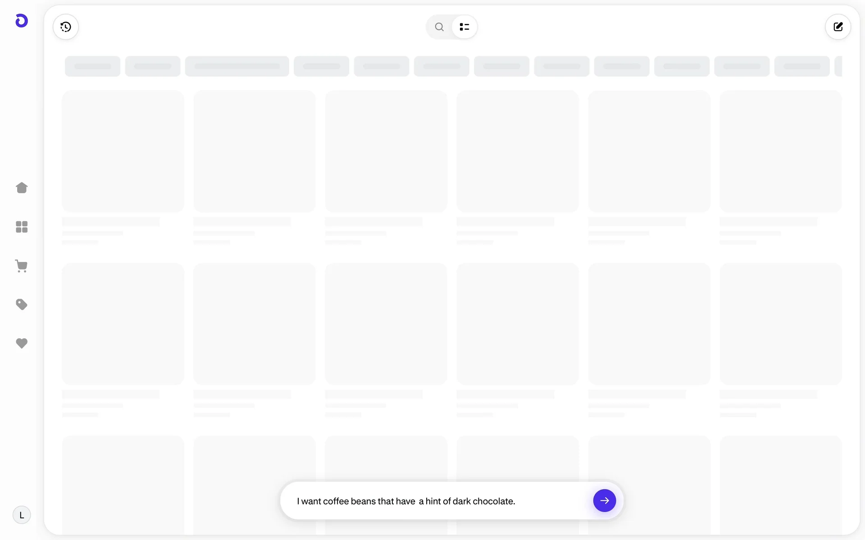Viewport: 865px width, 540px height.
Task: Open the history clock icon
Action: coord(66,27)
